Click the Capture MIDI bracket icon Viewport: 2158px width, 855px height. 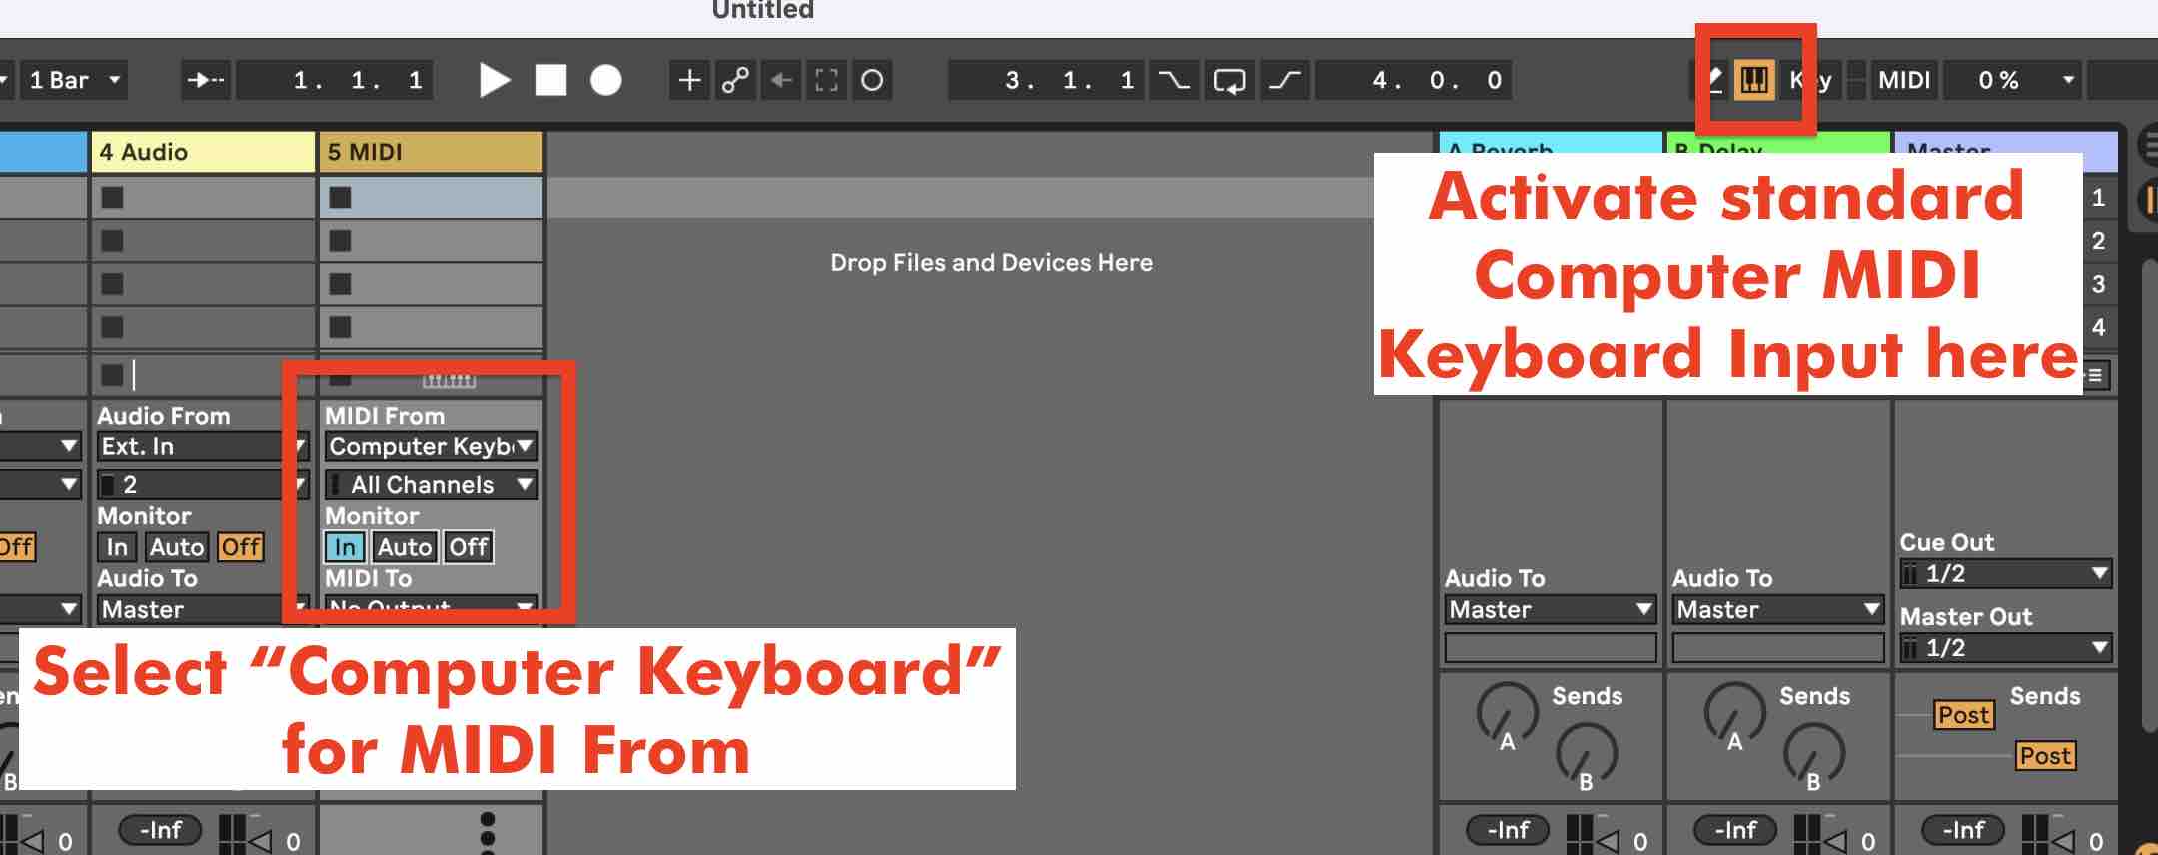(x=826, y=80)
